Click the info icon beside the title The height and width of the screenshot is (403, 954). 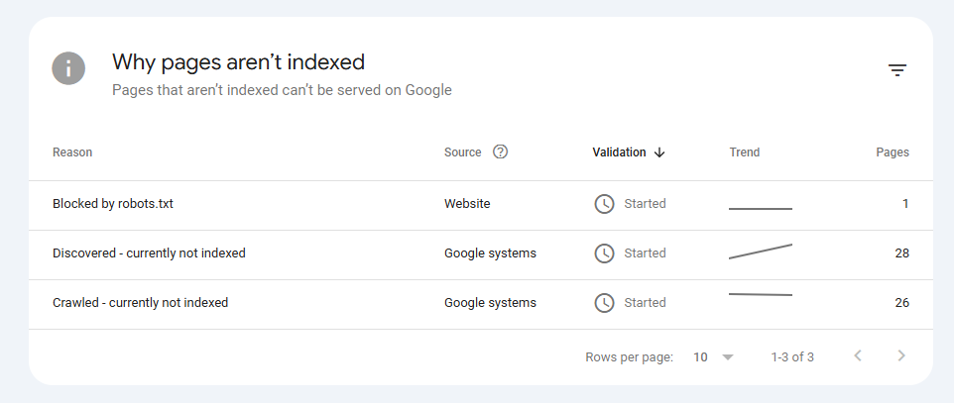coord(68,68)
